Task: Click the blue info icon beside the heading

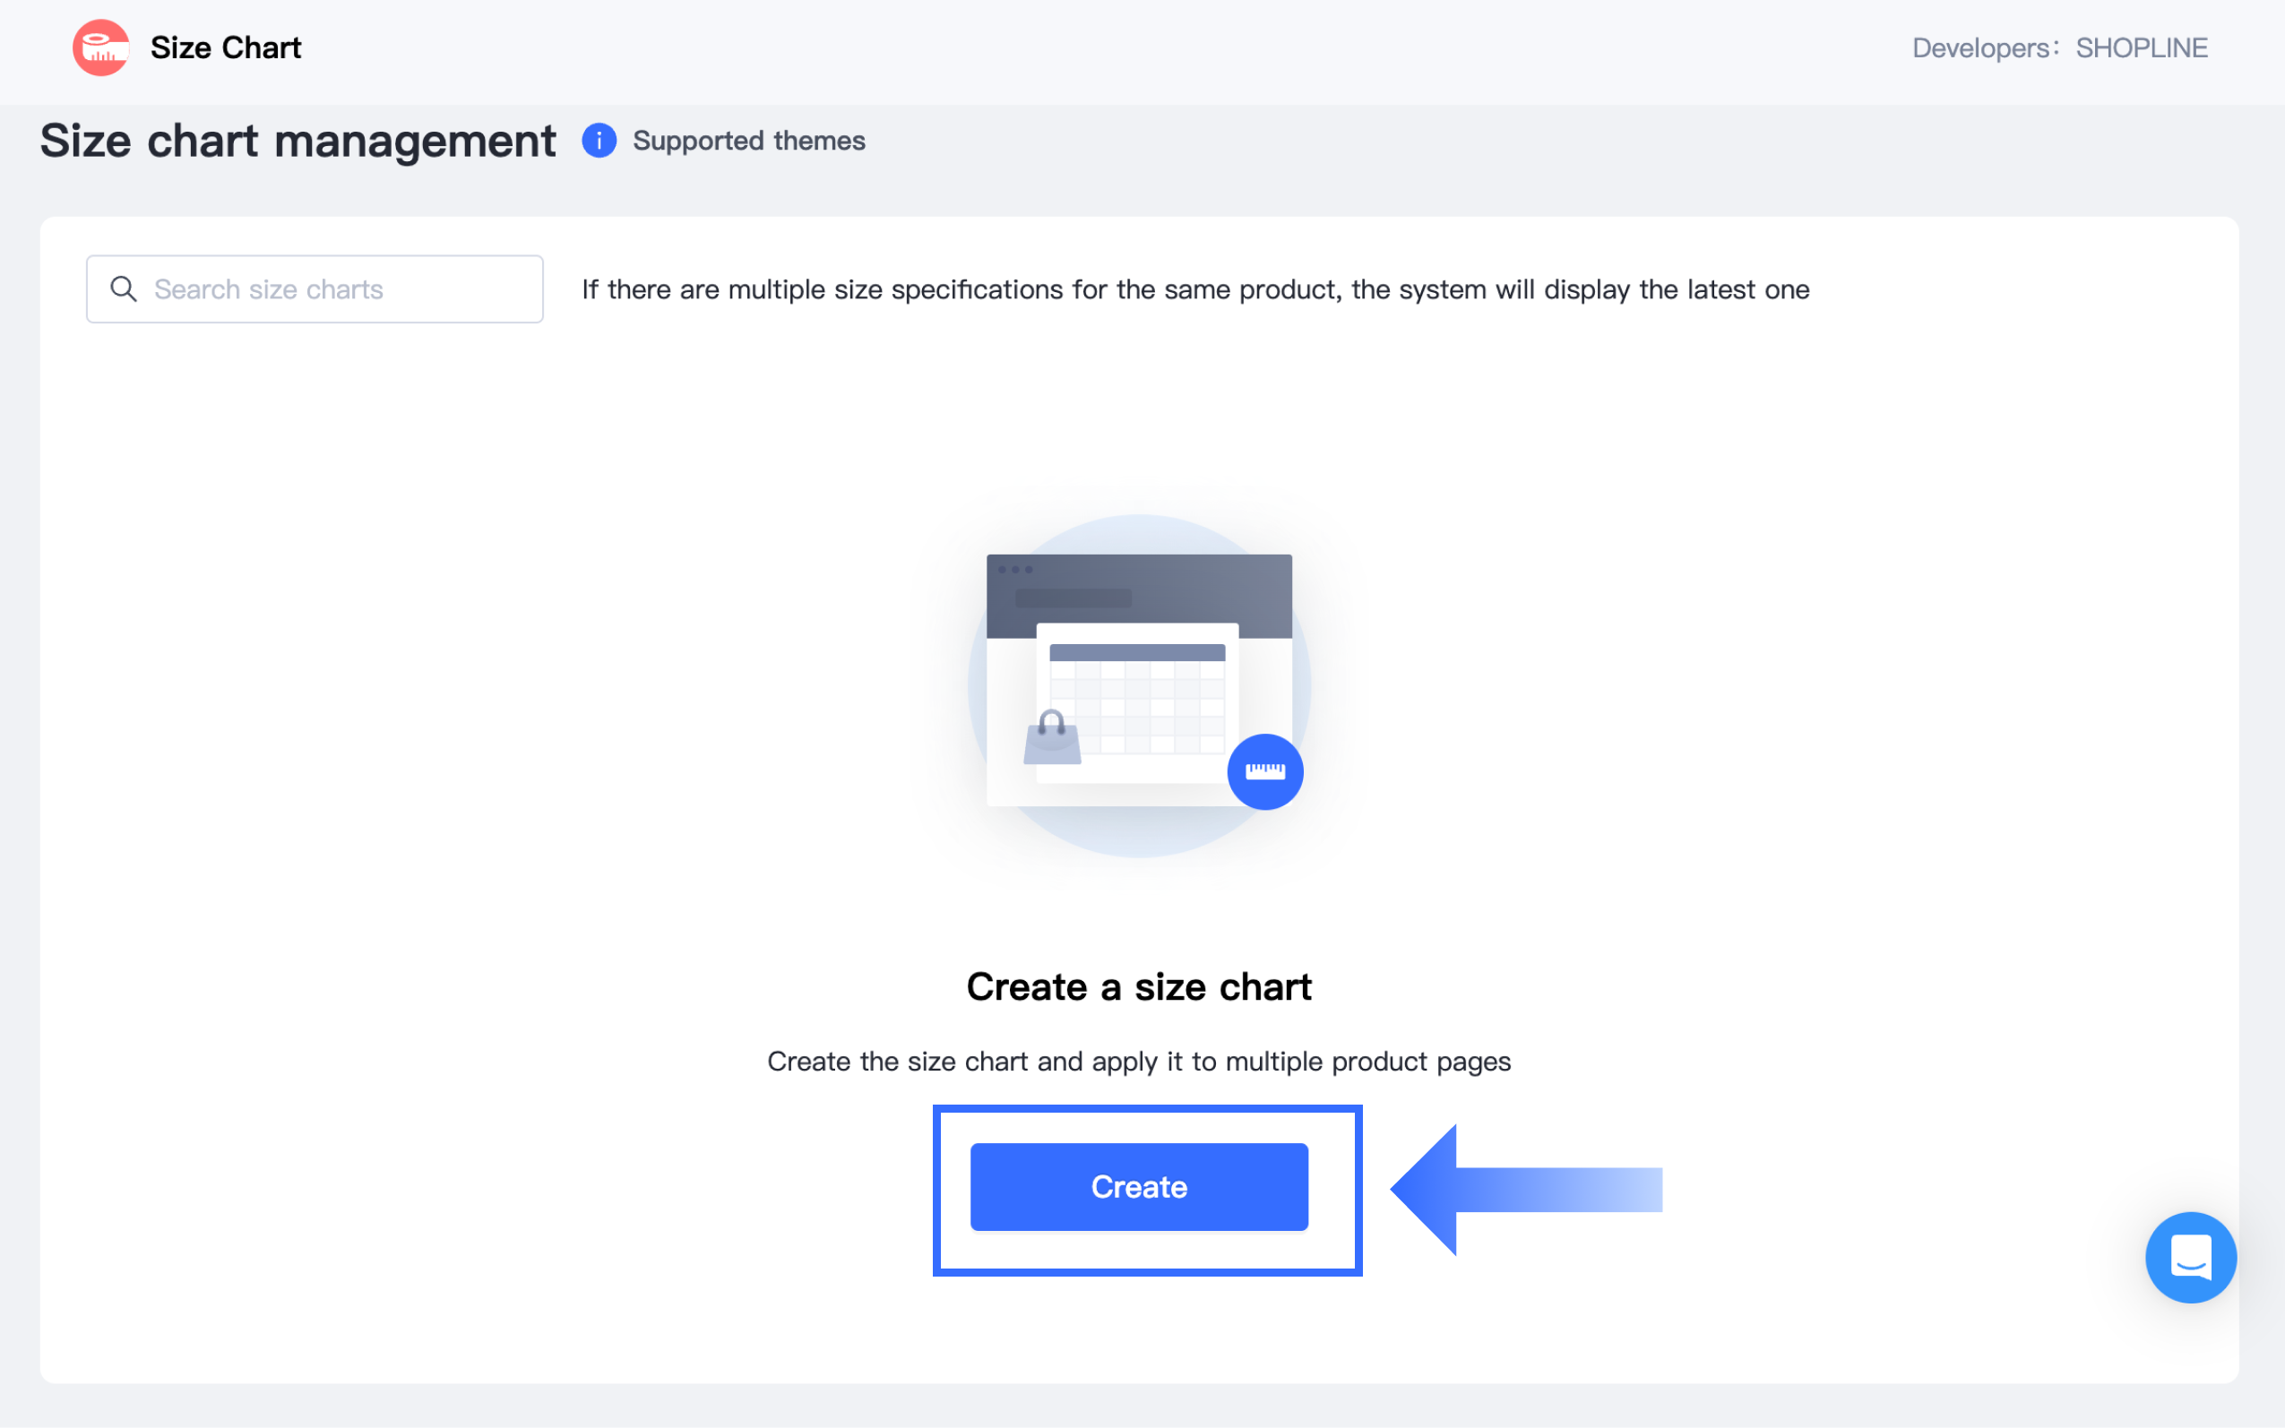Action: pyautogui.click(x=599, y=141)
